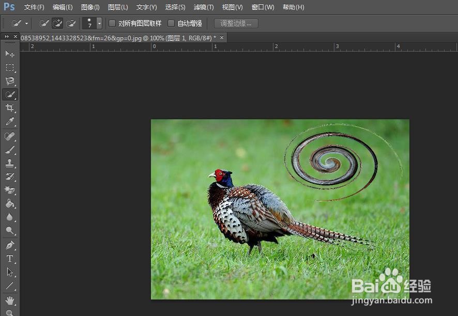This screenshot has width=458, height=316.
Task: Select the Polygonal Lasso tool
Action: click(10, 81)
